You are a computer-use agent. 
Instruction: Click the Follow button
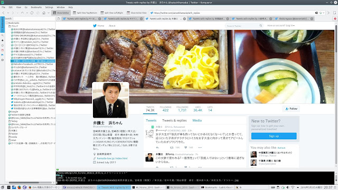click(x=291, y=109)
